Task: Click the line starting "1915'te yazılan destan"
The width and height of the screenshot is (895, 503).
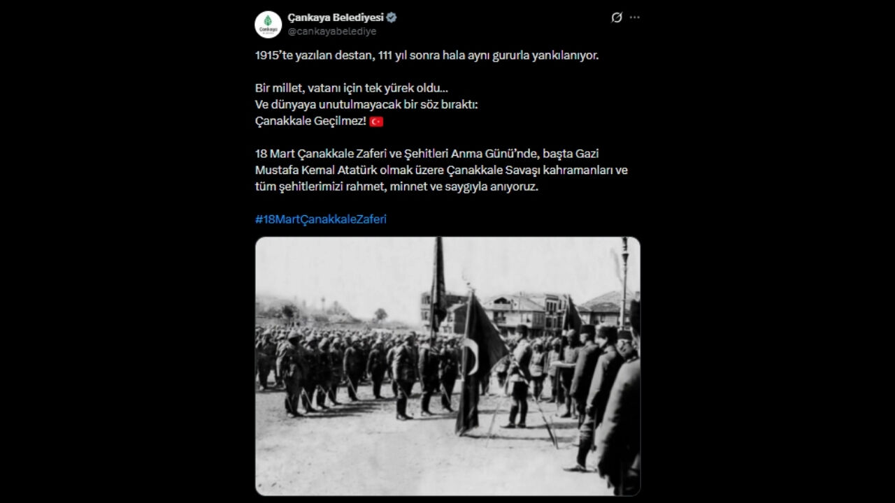Action: click(427, 55)
